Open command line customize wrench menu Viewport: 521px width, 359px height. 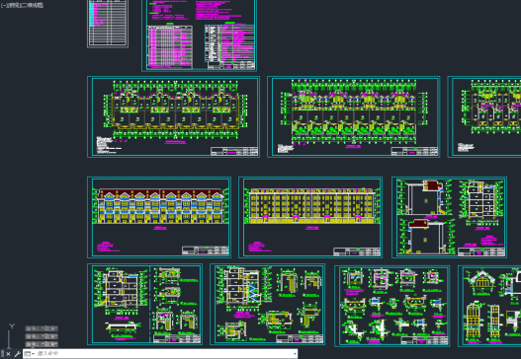click(17, 354)
